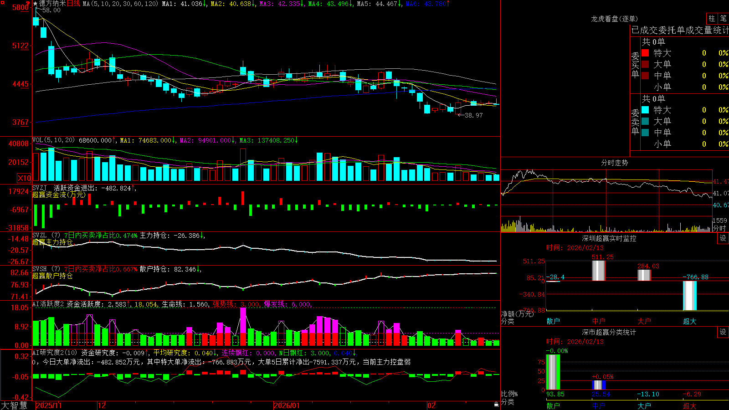Viewport: 729px width, 410px height.
Task: Click the SVSH (7) indicator label
Action: pyautogui.click(x=46, y=269)
